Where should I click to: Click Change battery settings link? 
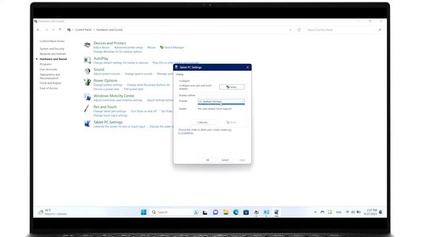(108, 85)
